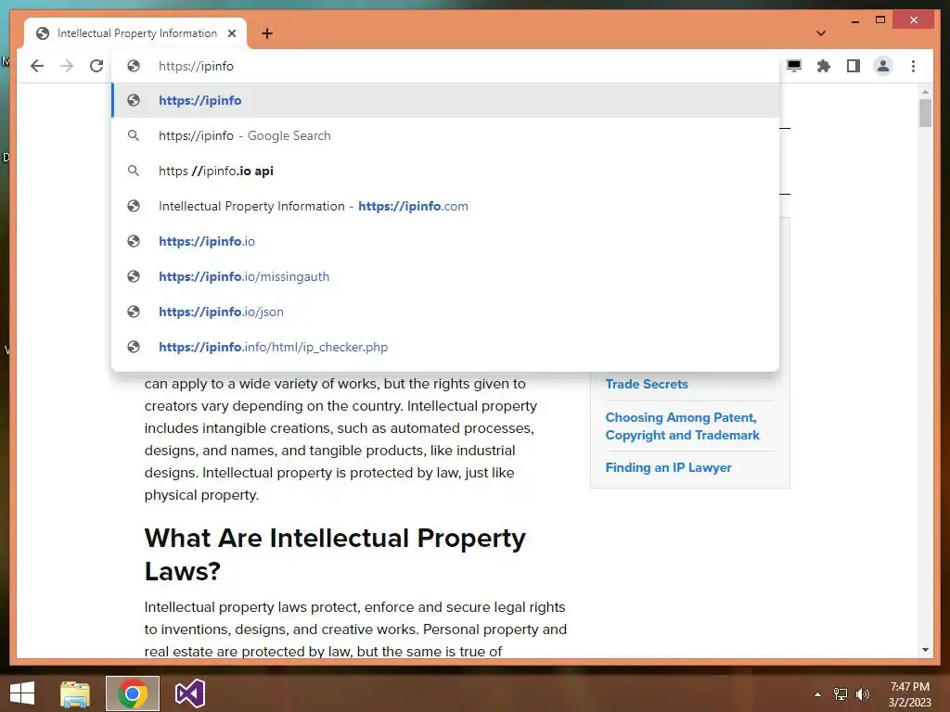Click the scrollbar down arrow
Screen dimensions: 950x712
tap(925, 650)
